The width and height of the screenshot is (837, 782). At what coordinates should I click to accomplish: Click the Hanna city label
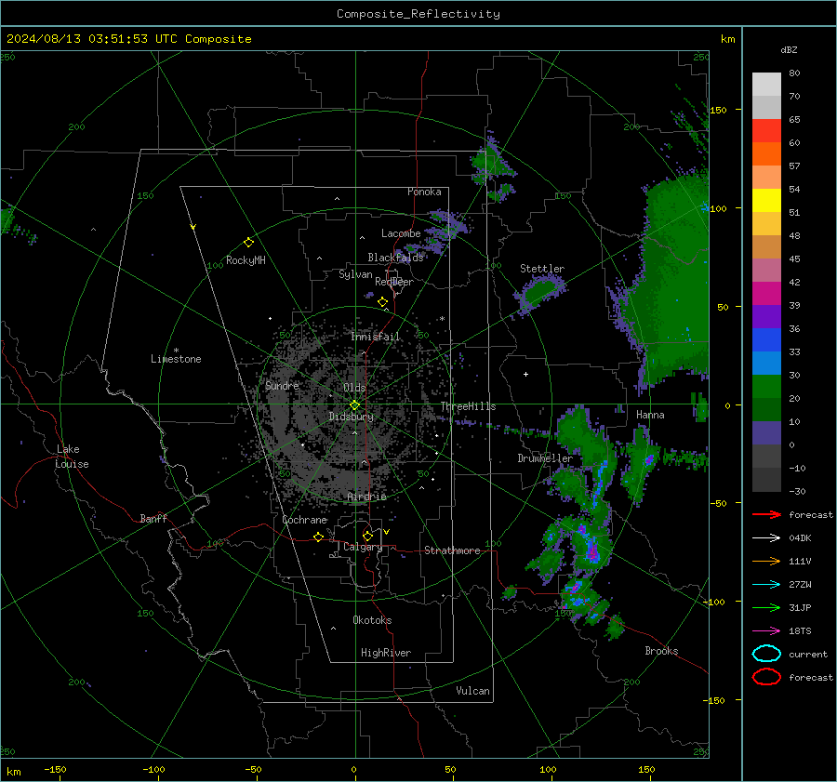click(x=650, y=415)
